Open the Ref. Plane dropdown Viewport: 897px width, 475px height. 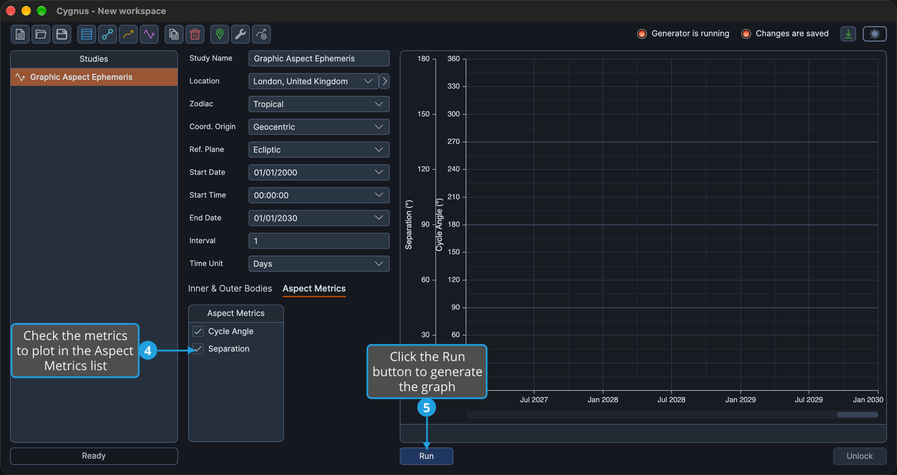tap(319, 150)
